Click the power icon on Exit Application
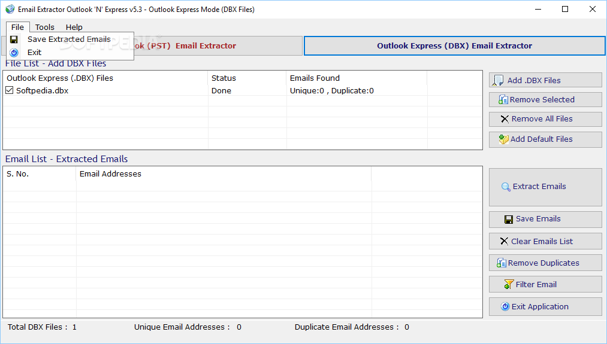This screenshot has height=344, width=607. coord(505,306)
